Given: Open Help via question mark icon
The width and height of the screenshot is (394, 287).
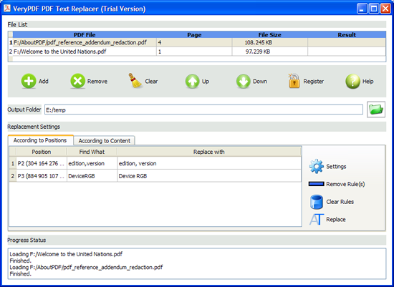Looking at the screenshot, I should coord(352,82).
